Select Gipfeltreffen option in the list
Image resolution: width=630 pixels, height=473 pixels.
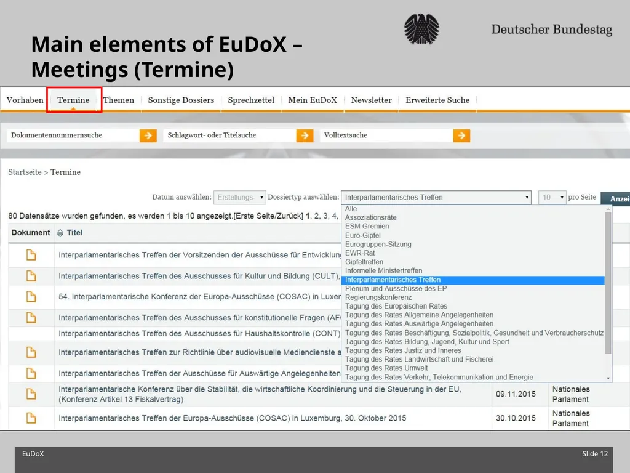point(473,262)
